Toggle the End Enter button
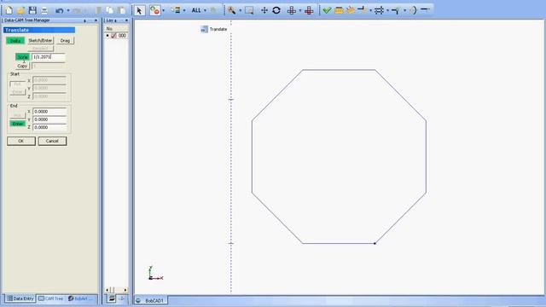Viewport: 546px width, 307px height. (17, 124)
